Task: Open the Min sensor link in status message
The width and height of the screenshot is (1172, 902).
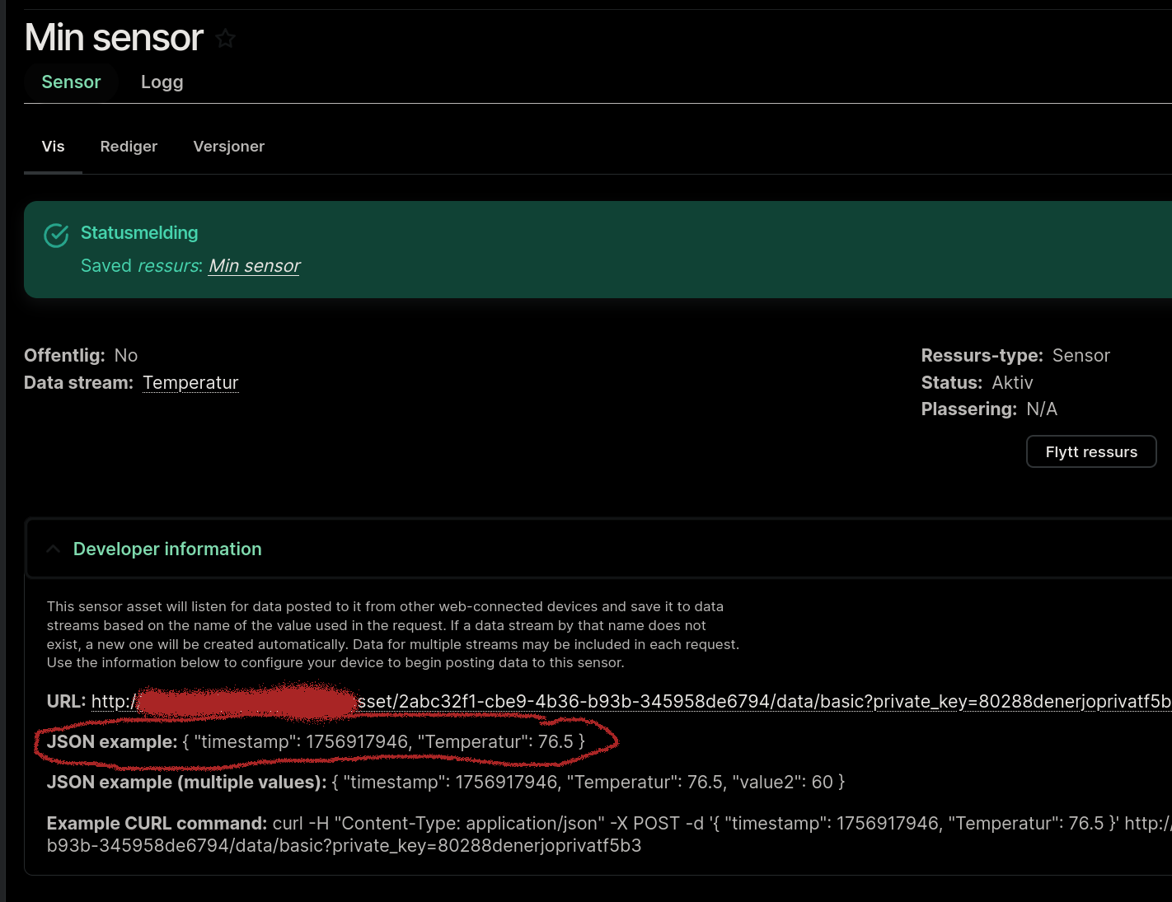Action: point(254,266)
